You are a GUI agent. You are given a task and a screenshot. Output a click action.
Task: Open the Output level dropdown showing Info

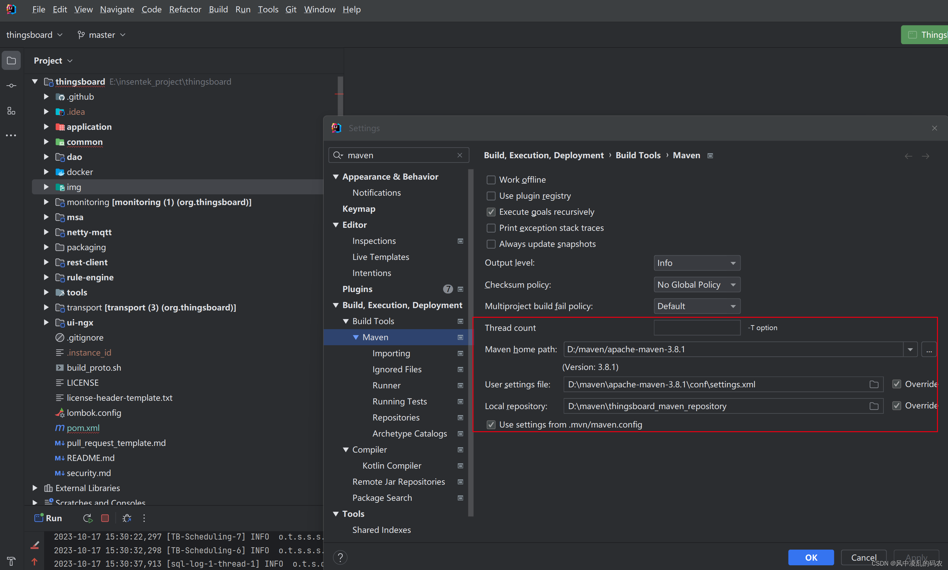pos(697,263)
